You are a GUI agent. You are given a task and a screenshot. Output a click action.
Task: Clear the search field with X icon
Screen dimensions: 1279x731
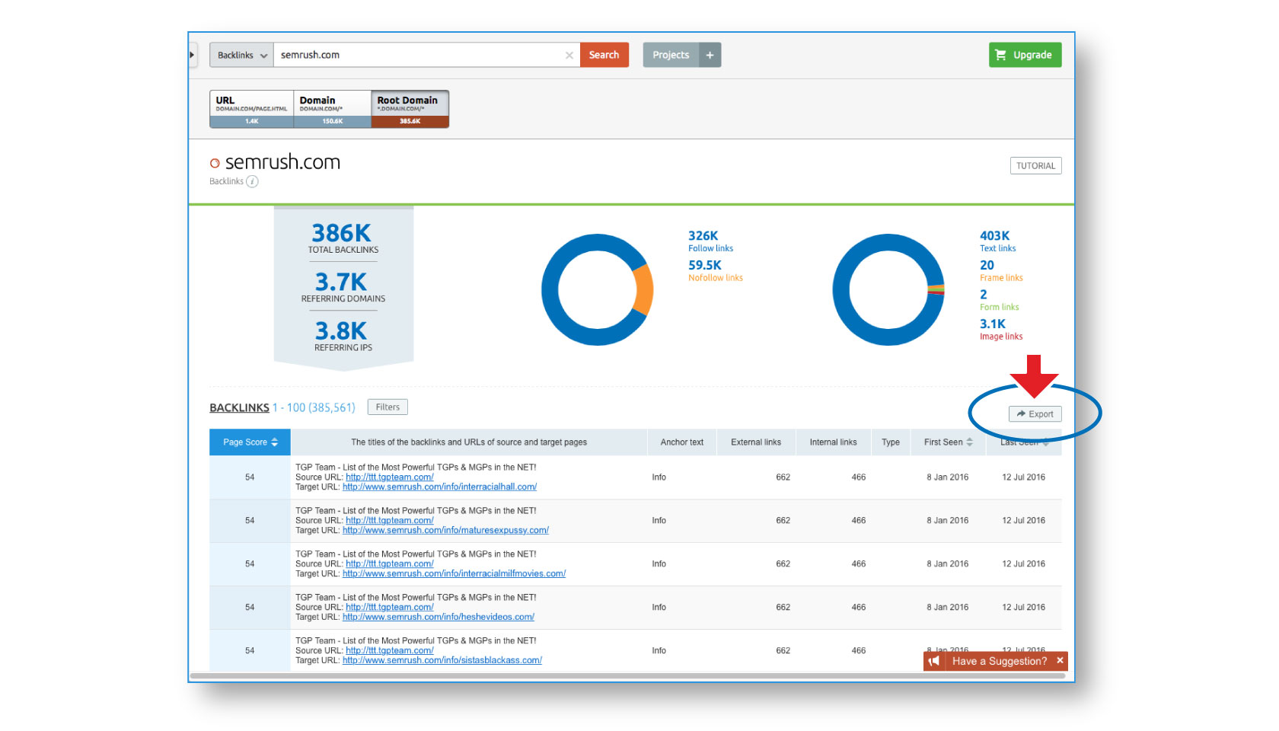[569, 56]
